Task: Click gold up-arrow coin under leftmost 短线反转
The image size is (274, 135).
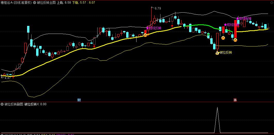Action: tap(145, 35)
